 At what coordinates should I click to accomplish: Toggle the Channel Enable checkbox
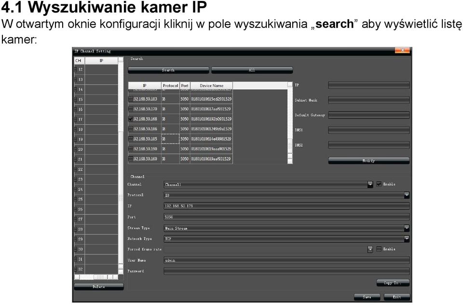coord(379,184)
